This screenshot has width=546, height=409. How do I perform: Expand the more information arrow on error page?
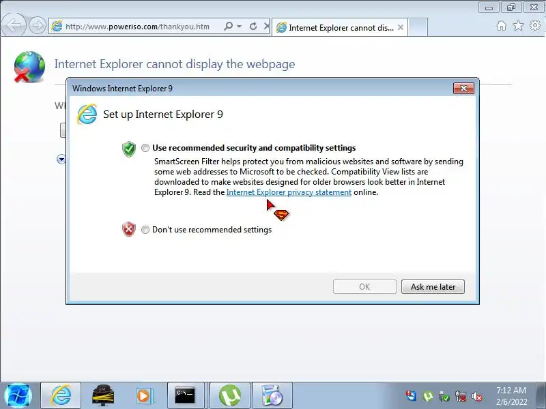(x=61, y=160)
